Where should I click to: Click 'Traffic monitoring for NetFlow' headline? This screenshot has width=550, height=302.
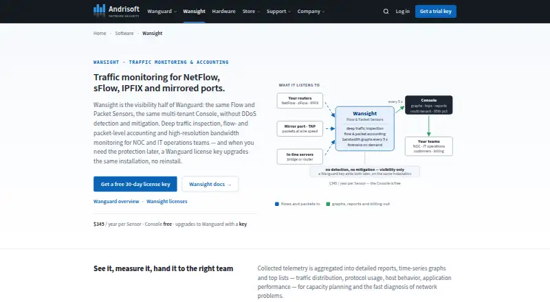tap(159, 82)
